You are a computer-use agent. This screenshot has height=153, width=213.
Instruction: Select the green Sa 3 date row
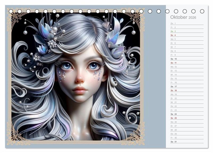pos(186,31)
